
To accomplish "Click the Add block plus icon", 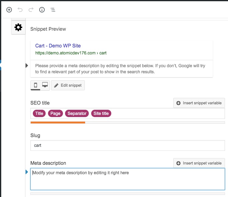I will pos(9,10).
